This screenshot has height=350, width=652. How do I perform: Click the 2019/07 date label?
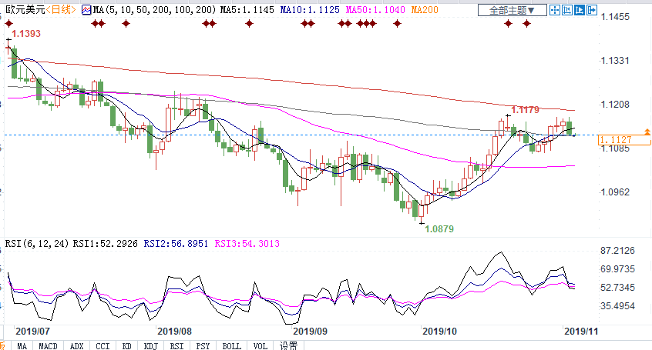point(32,332)
